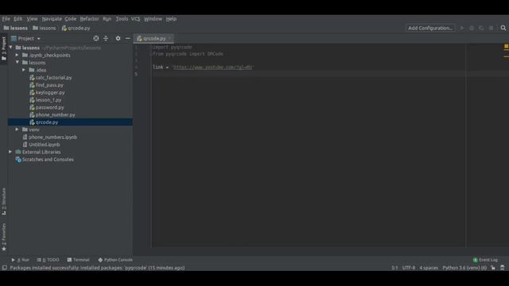Collapse the root lessons project folder

11,48
